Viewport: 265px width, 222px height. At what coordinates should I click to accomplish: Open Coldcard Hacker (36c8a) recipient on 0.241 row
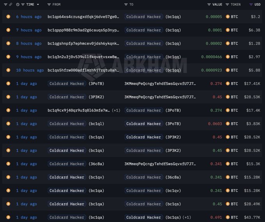pos(144,177)
